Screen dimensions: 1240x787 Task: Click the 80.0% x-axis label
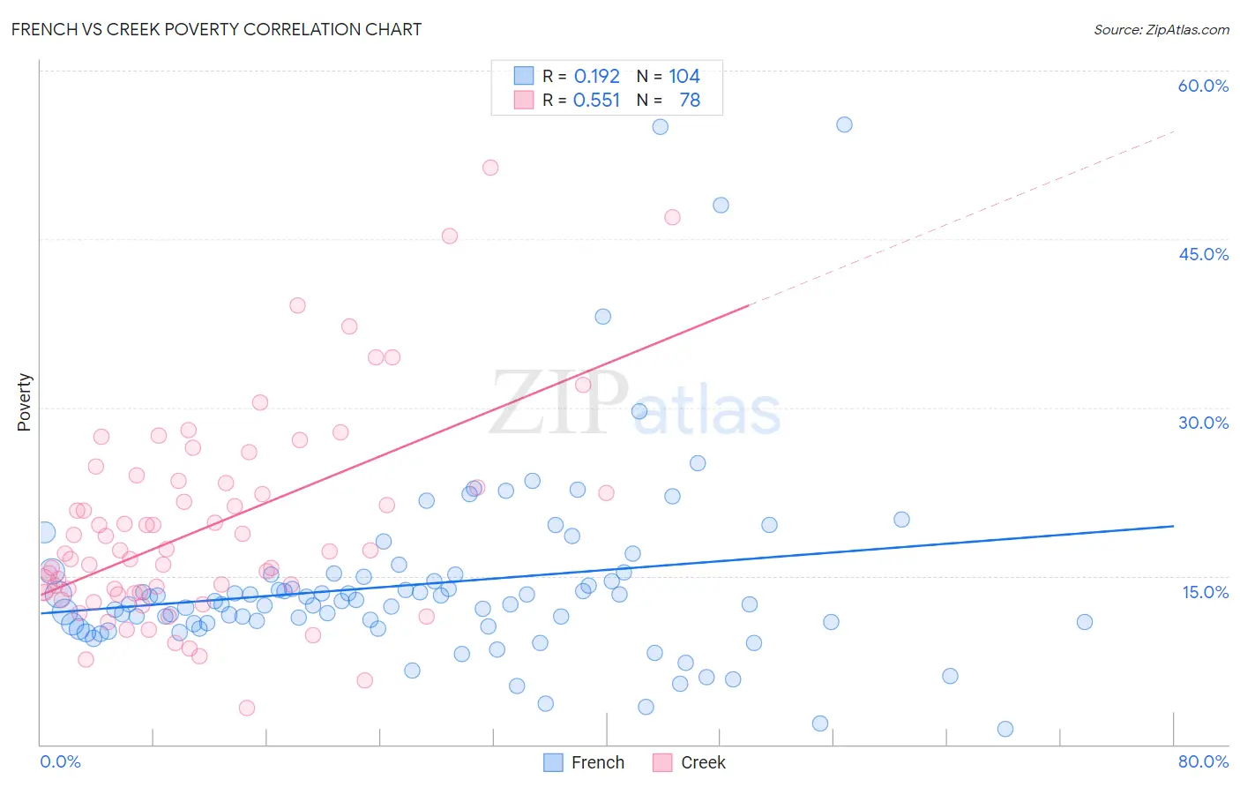(x=1203, y=761)
